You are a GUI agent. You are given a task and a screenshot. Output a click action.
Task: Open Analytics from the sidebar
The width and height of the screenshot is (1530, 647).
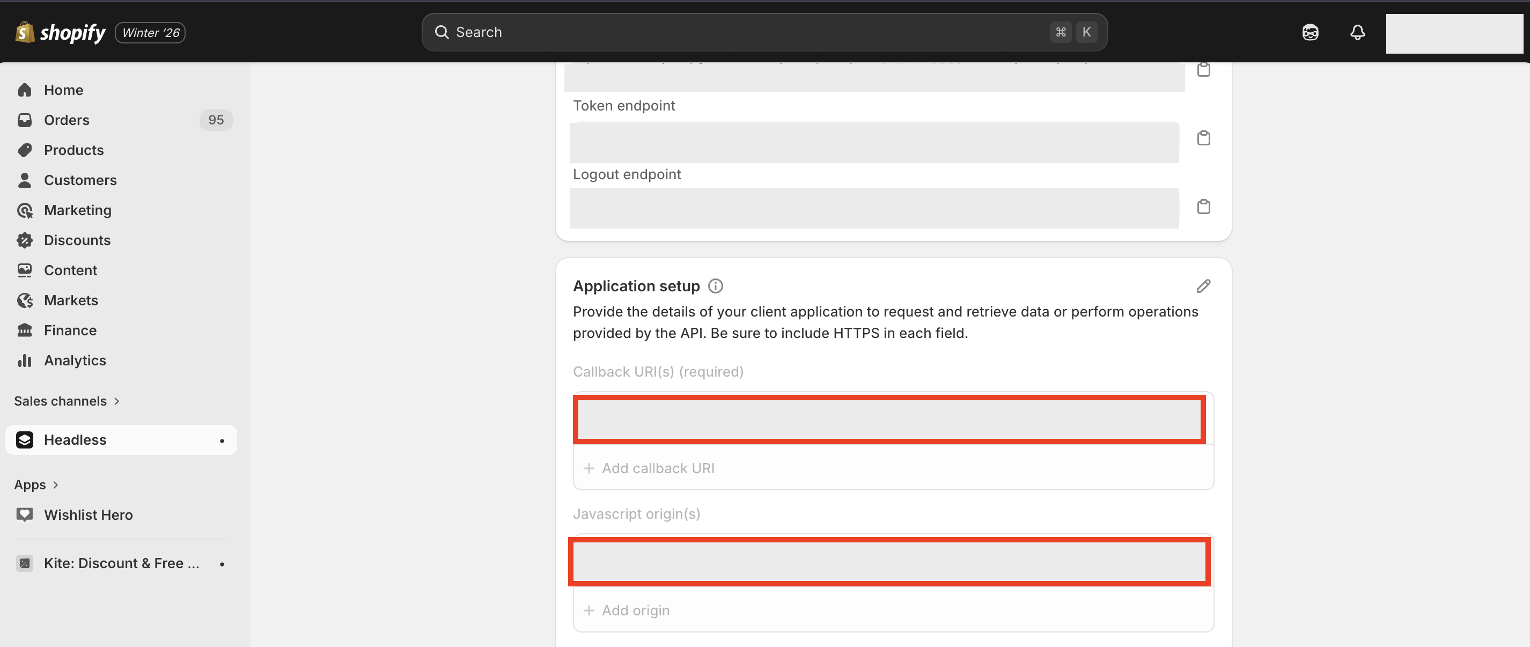[75, 361]
